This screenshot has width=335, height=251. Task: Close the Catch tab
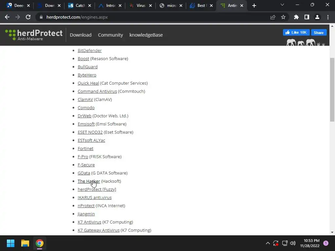pos(90,6)
